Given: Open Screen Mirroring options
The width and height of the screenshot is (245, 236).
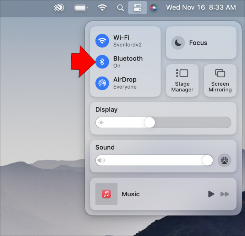Looking at the screenshot, I should tap(220, 80).
